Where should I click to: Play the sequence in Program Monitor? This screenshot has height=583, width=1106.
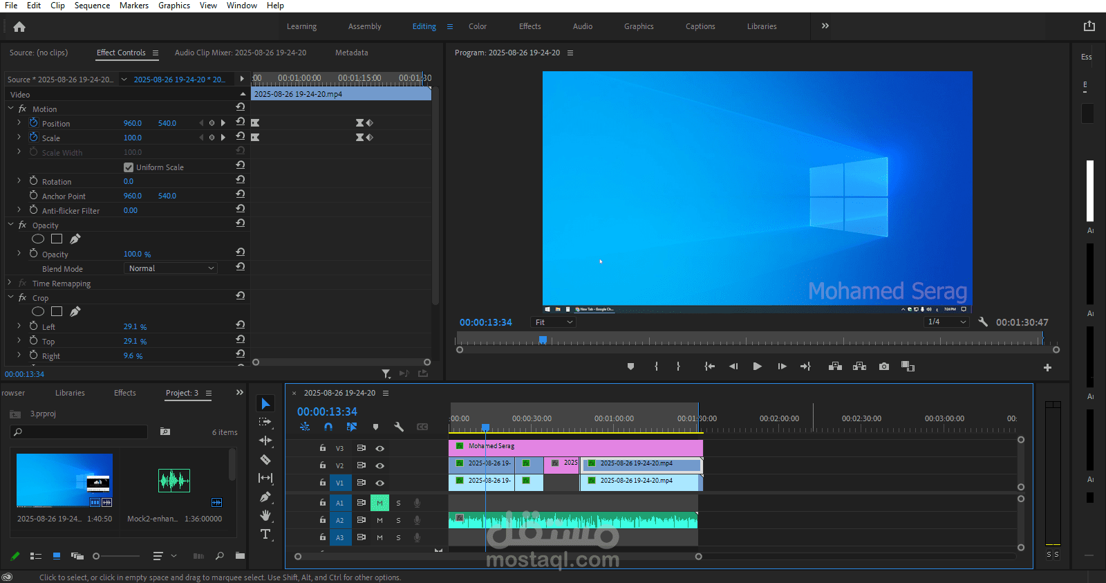[758, 367]
